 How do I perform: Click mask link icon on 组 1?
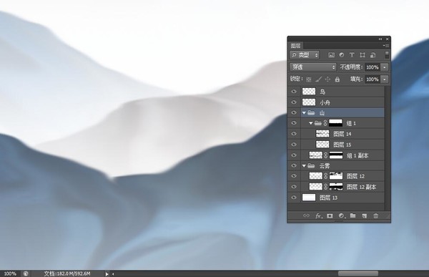[325, 123]
